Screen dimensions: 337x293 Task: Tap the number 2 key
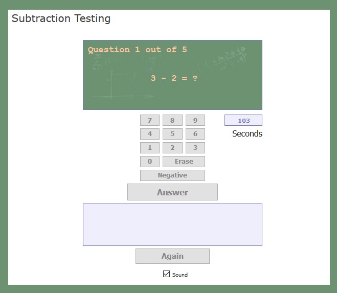click(x=172, y=148)
